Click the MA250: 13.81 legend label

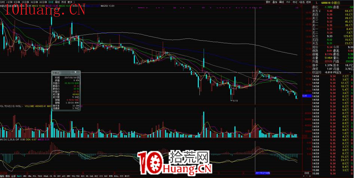click(x=108, y=6)
